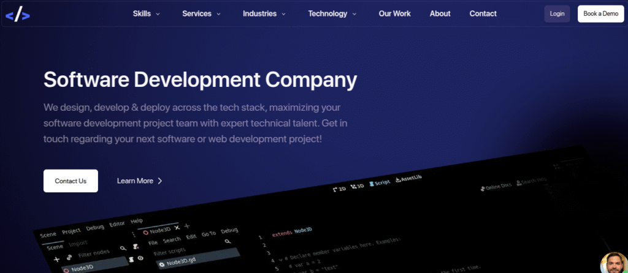Click the Login button
628x273 pixels.
557,13
